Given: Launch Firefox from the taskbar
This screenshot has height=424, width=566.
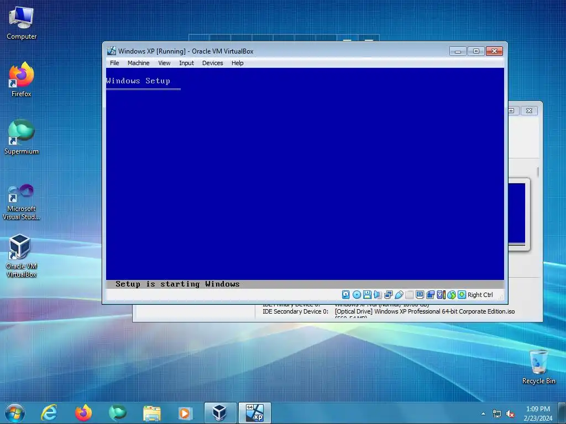Looking at the screenshot, I should tap(83, 413).
